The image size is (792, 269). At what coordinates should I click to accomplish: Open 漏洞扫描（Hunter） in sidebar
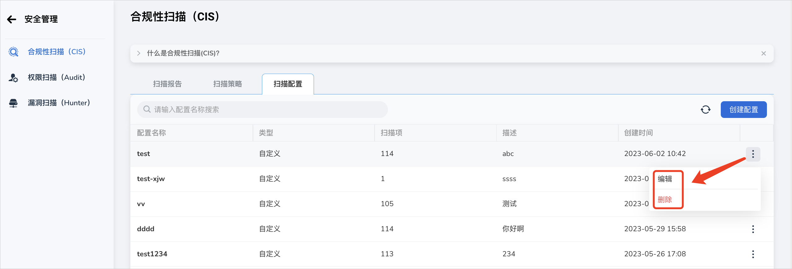[x=59, y=103]
